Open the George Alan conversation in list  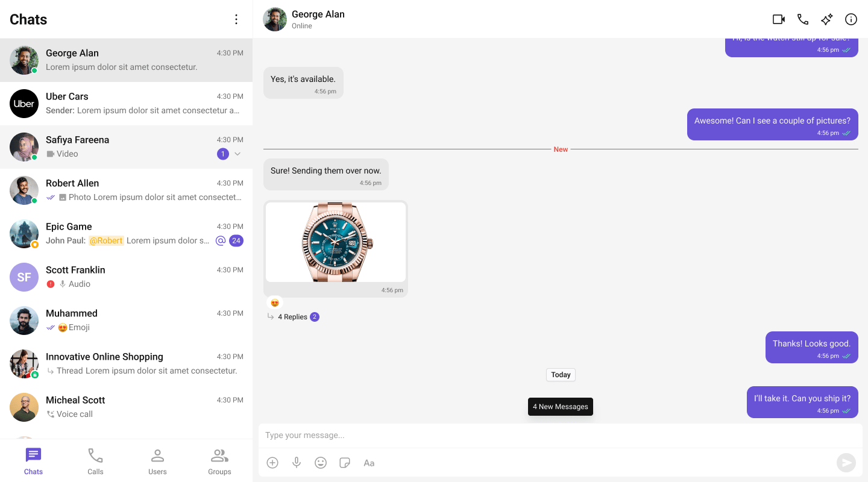pos(127,60)
